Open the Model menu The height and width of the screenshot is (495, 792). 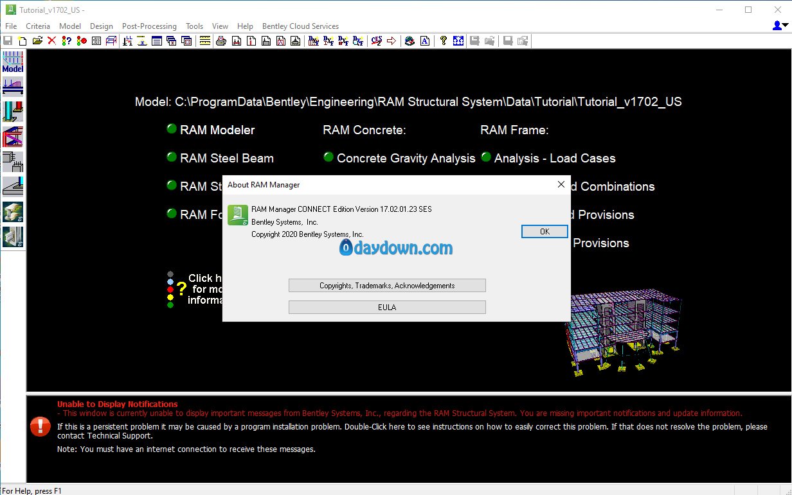[x=70, y=26]
